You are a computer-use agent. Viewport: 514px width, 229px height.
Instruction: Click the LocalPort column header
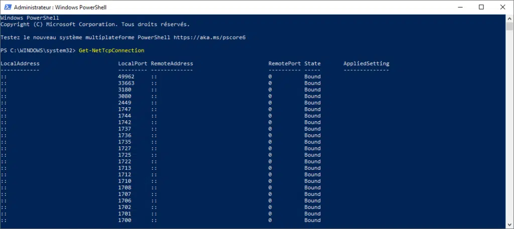point(133,64)
